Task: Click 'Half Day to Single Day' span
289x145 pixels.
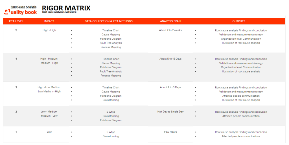Action: point(170,112)
